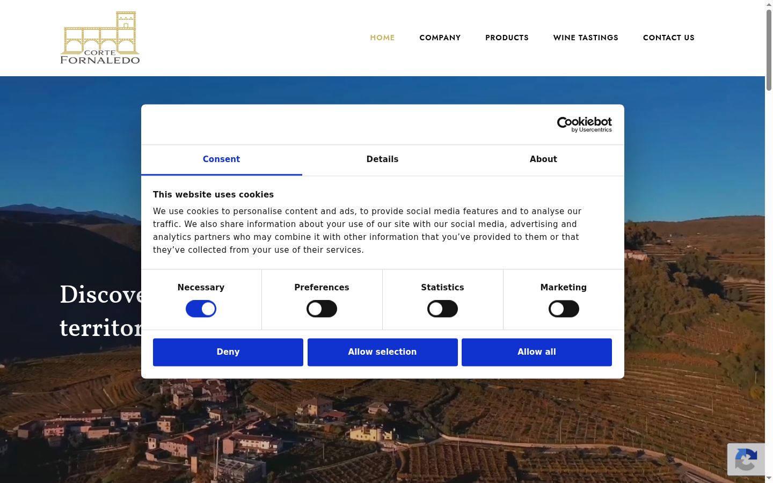
Task: Click the scrollbar up arrow
Action: pos(769,4)
